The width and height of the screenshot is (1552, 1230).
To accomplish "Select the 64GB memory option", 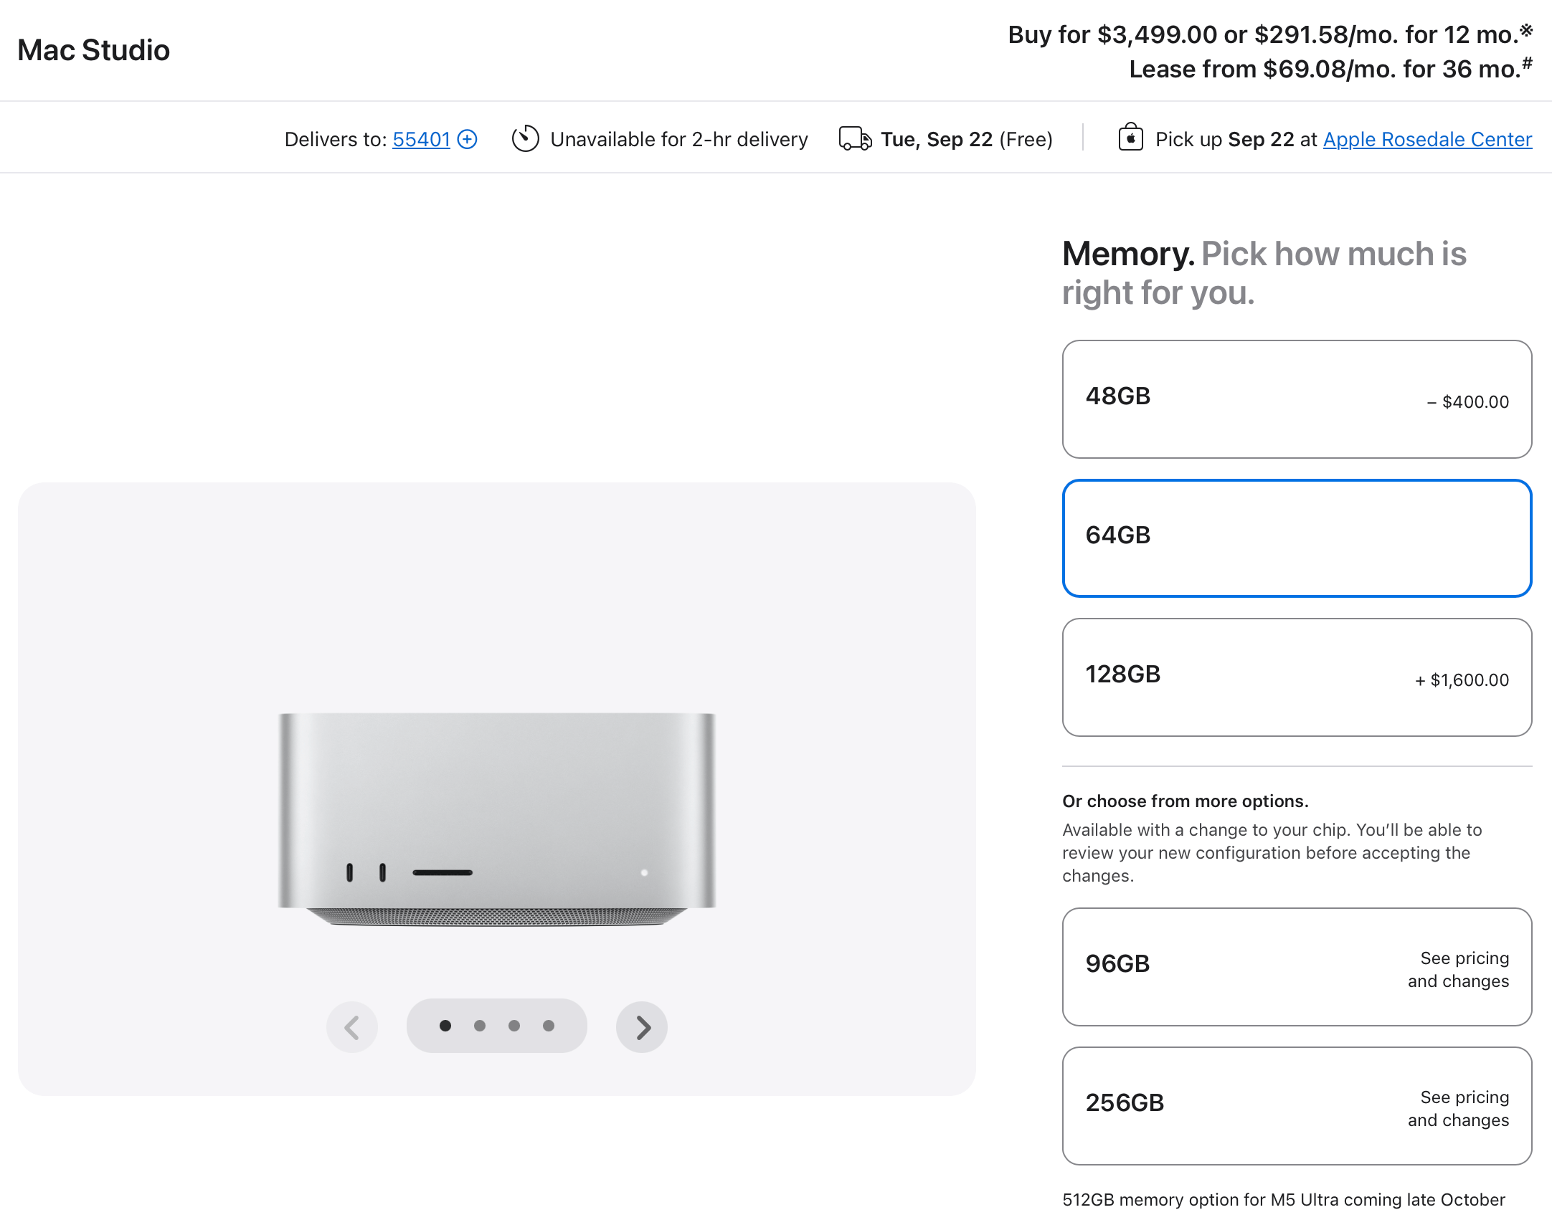I will pos(1297,538).
